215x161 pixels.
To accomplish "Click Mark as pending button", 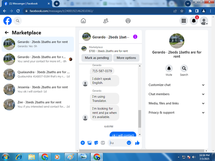I will click(97, 58).
